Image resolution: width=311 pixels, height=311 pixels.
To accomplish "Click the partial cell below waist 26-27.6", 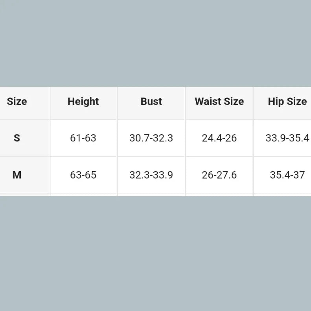I will pyautogui.click(x=219, y=195).
